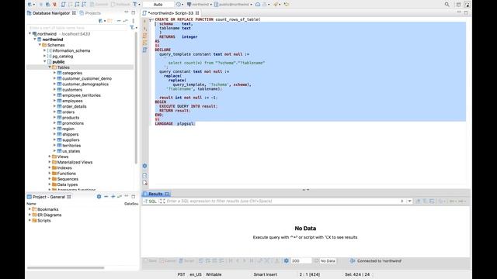Screen dimensions: 497x279
Task: Click link with editor icon in Navigator
Action: point(126,21)
